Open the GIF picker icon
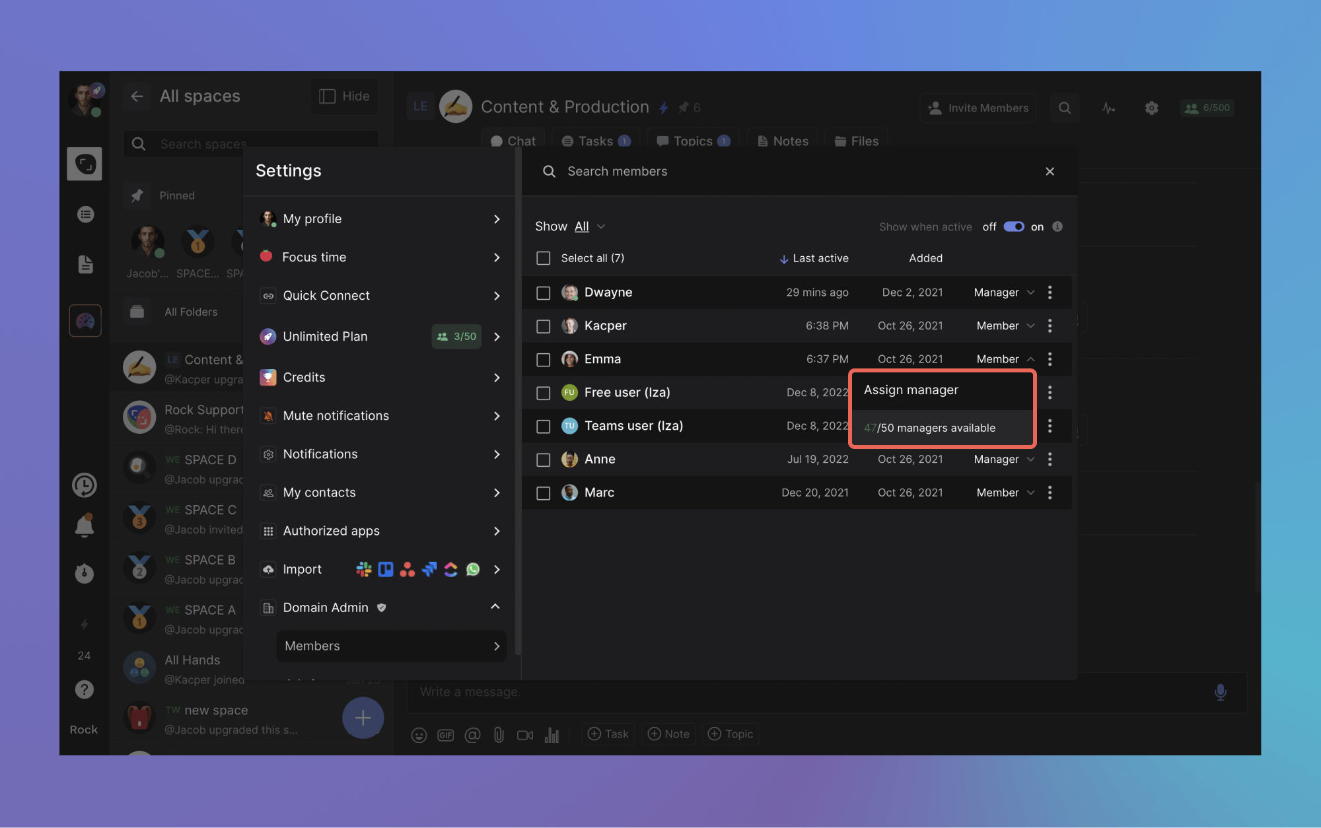 click(446, 735)
